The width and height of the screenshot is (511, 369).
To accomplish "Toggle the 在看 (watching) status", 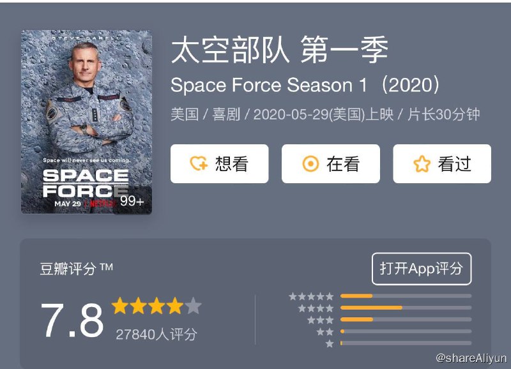I will [330, 164].
